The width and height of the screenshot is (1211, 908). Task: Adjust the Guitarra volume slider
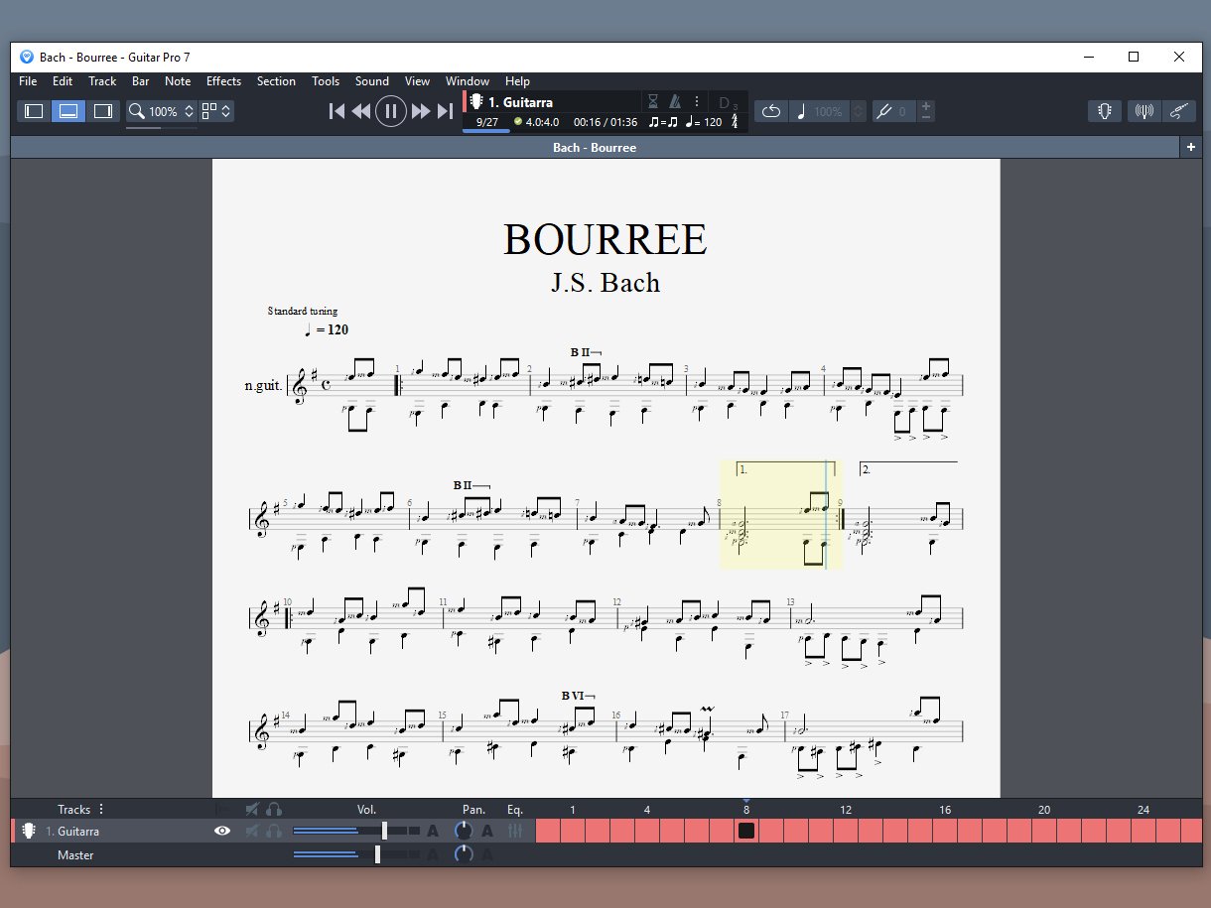[384, 831]
